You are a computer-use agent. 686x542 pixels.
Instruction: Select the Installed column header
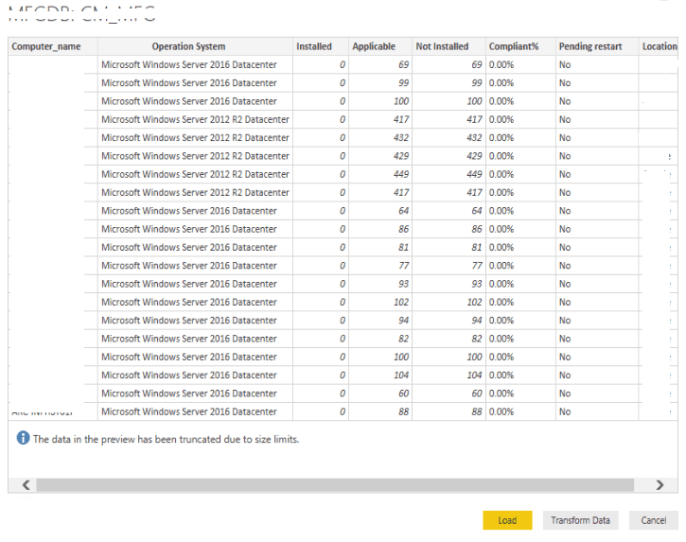321,46
